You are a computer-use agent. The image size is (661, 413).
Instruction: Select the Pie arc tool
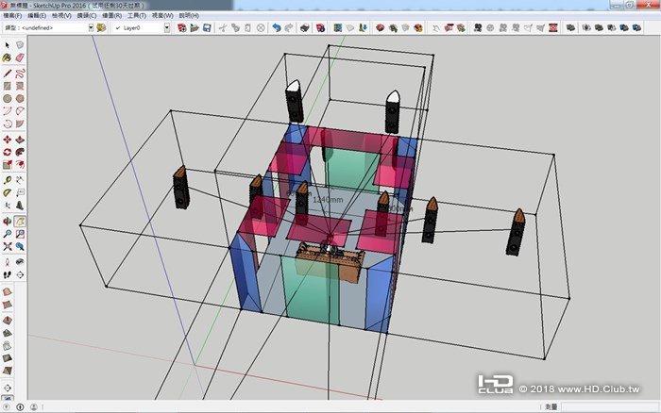click(x=20, y=124)
